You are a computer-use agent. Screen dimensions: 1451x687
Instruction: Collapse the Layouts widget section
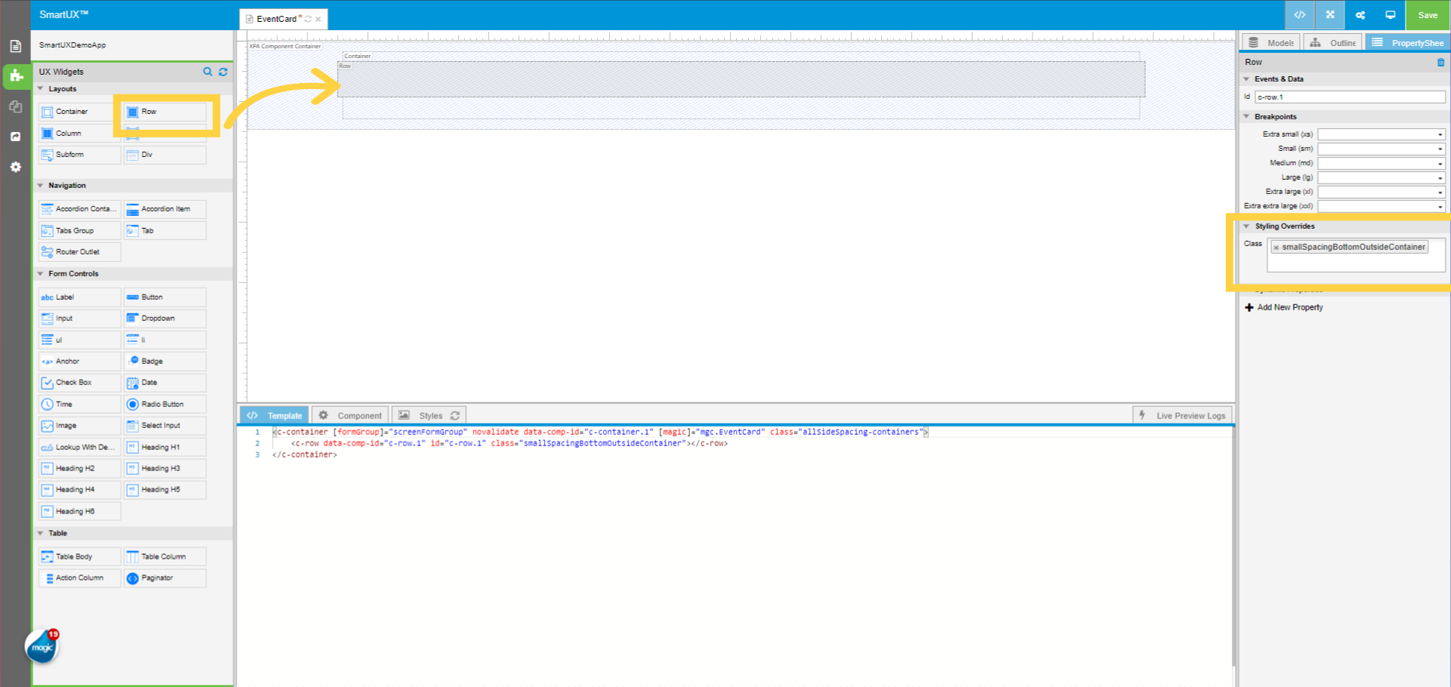[x=42, y=88]
